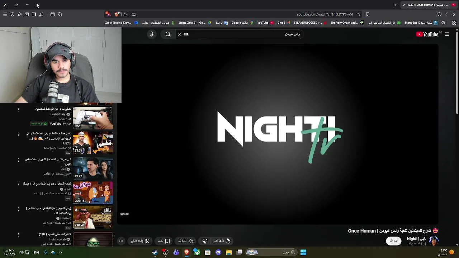Open the Brave VPN shield icon
Screen dimensions: 459x258
(x=12, y=14)
